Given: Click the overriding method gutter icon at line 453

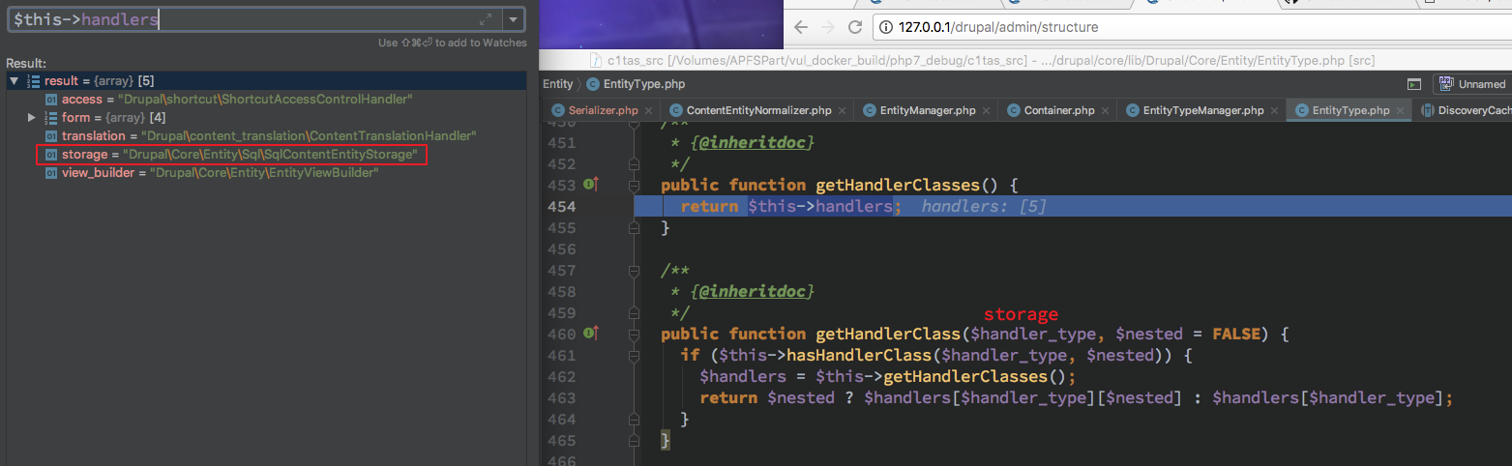Looking at the screenshot, I should (590, 184).
